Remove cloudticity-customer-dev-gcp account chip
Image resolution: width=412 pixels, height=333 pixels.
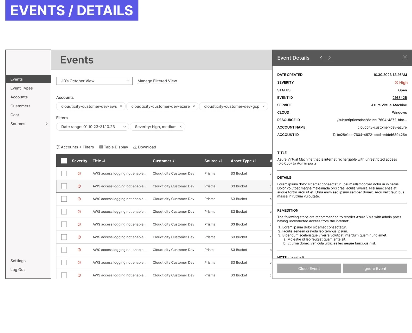pos(263,106)
